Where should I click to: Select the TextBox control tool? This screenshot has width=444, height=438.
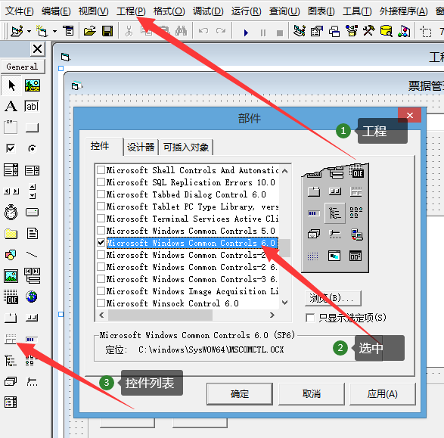(x=32, y=107)
